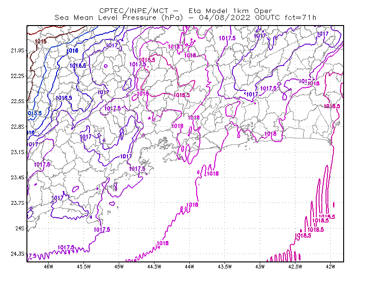The width and height of the screenshot is (371, 287).
Task: Click the 1017.5 label near 24S
Action: [x=102, y=229]
